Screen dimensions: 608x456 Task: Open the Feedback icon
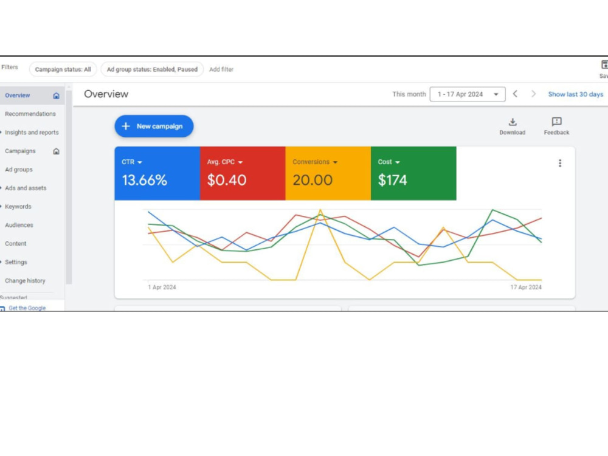tap(556, 122)
